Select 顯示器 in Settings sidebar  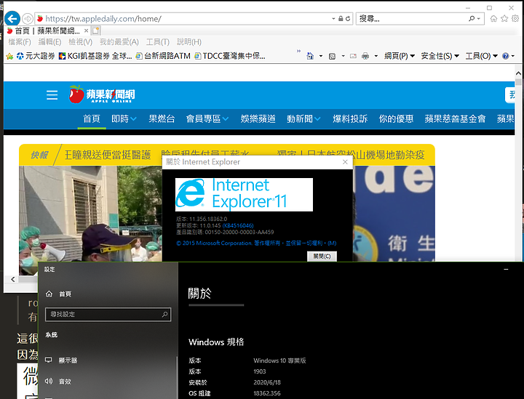pos(61,360)
